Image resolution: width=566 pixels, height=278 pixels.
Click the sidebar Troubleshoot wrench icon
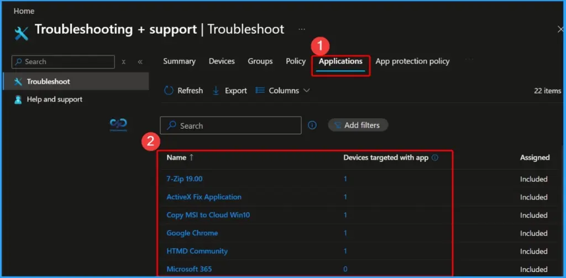(18, 82)
